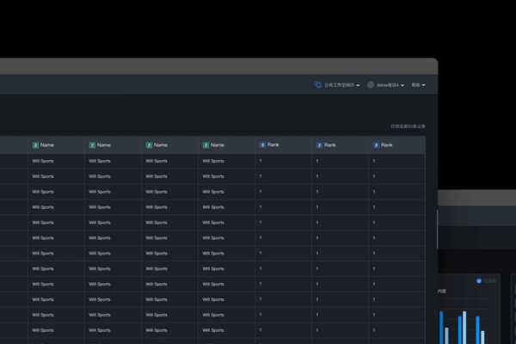Click the first green Name column type icon
Screen dimensions: 516x344
[x=35, y=145]
